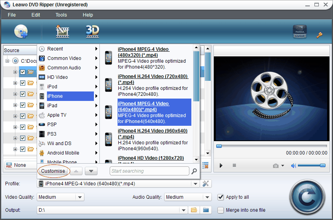Image resolution: width=333 pixels, height=220 pixels.
Task: Click the Add DVD disc icon
Action: pyautogui.click(x=21, y=32)
